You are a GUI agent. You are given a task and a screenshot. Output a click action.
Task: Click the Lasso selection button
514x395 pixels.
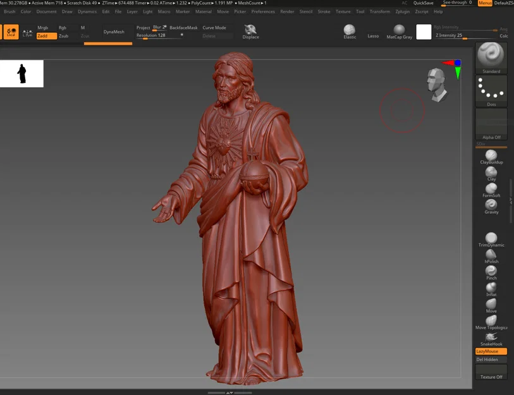373,36
